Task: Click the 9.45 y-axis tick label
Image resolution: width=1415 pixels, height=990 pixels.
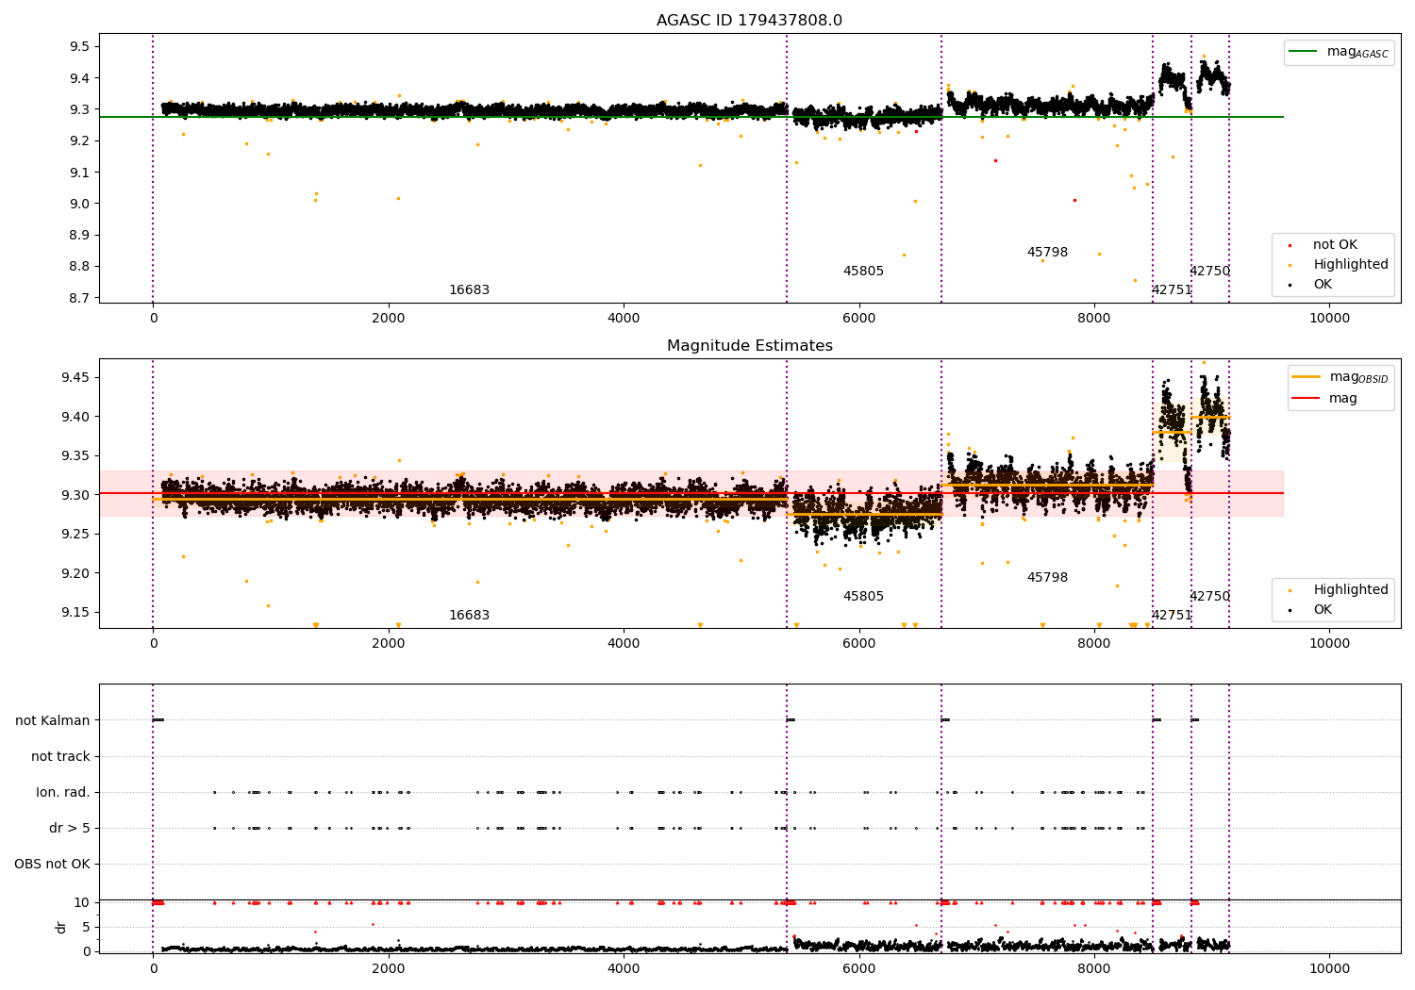Action: tap(76, 377)
